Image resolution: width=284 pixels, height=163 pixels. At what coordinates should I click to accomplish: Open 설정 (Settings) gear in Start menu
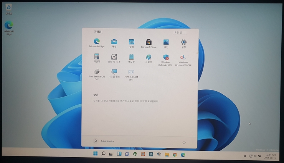point(183,44)
